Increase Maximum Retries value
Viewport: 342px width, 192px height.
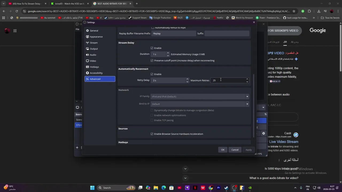(x=247, y=79)
